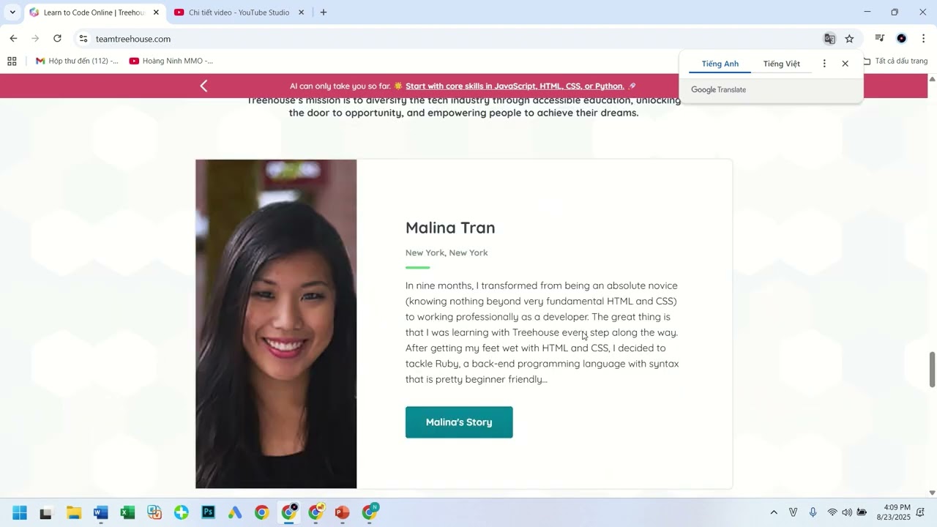
Task: Open the Google Translate icon in address bar
Action: (829, 39)
